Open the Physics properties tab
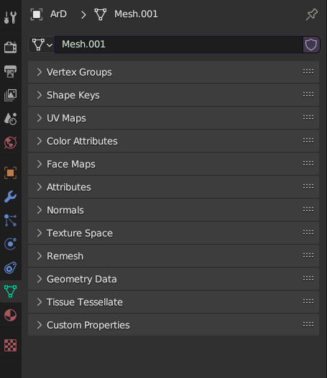The image size is (327, 378). tap(10, 244)
